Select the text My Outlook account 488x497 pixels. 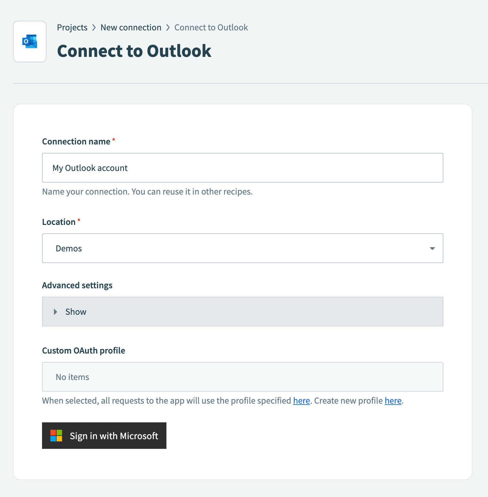pyautogui.click(x=90, y=168)
